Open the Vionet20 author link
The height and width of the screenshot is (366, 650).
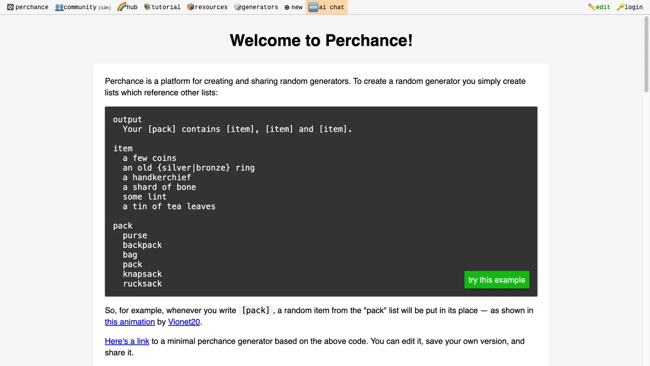click(x=184, y=322)
